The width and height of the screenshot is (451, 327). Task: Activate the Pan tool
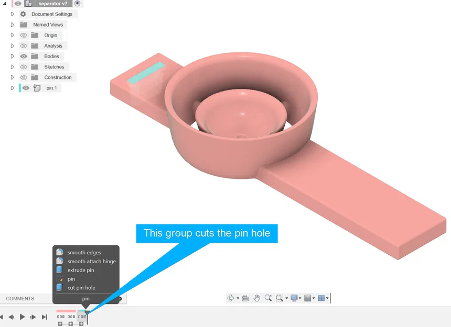pyautogui.click(x=256, y=298)
